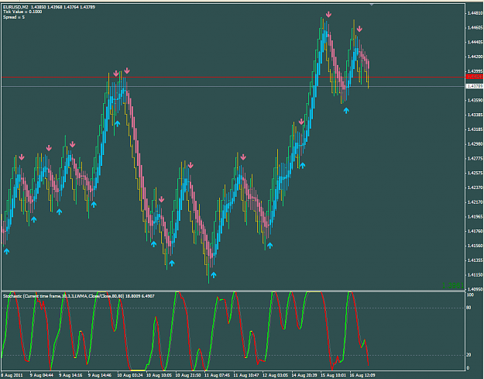484x379 pixels.
Task: Click time axis label '12 Aug 03:05'
Action: pos(275,375)
